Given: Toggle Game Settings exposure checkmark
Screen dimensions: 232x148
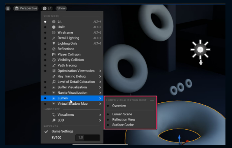Looking at the screenshot, I should [46, 131].
